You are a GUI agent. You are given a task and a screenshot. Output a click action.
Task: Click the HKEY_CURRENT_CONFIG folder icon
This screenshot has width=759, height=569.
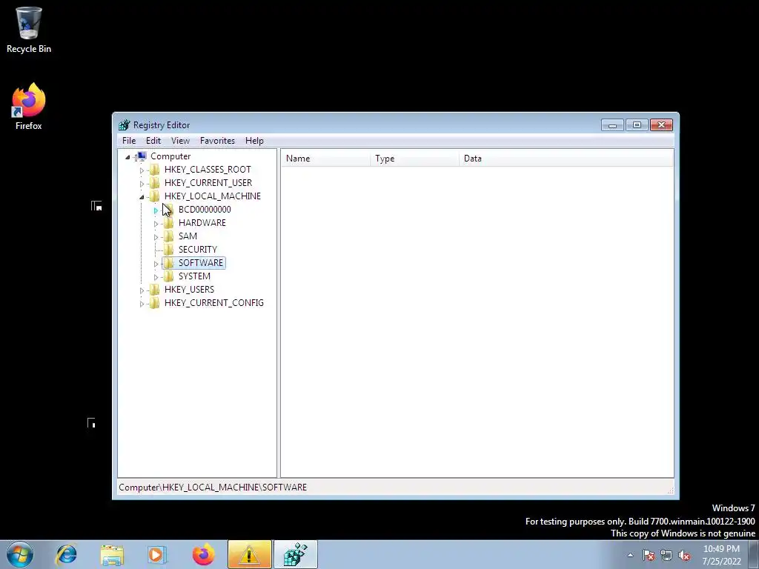point(155,303)
